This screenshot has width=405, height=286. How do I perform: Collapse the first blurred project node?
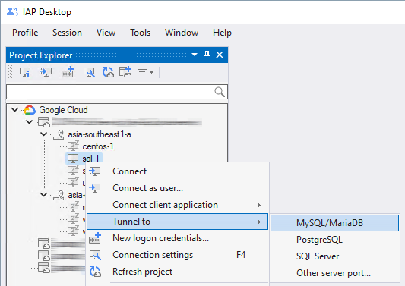click(30, 121)
